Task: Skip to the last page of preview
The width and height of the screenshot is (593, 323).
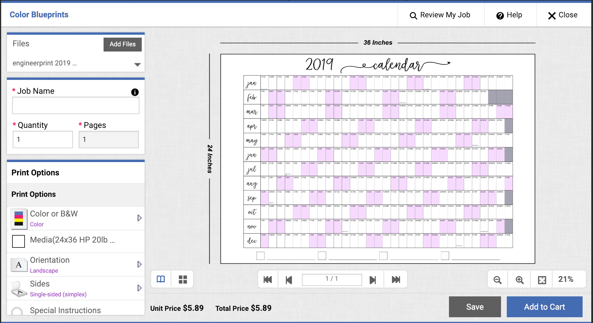Action: 396,279
